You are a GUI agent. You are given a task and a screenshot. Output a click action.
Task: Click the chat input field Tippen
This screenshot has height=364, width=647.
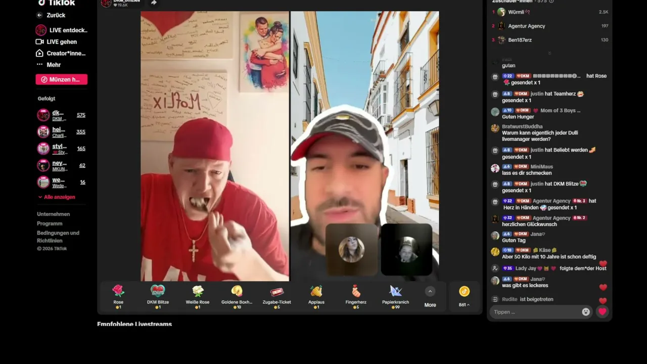tap(535, 312)
